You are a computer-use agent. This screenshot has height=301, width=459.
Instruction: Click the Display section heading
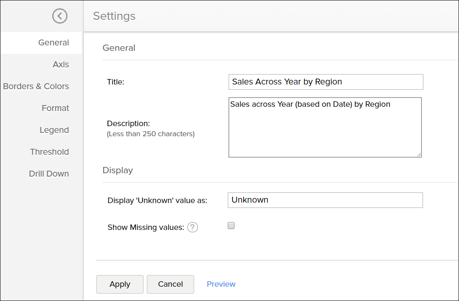tap(118, 170)
